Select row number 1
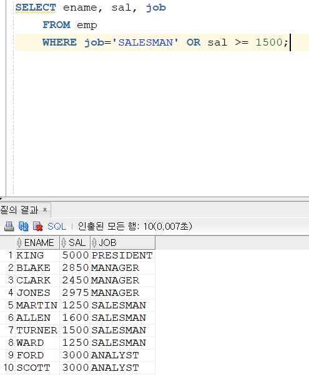This screenshot has height=387, width=309. coord(7,255)
